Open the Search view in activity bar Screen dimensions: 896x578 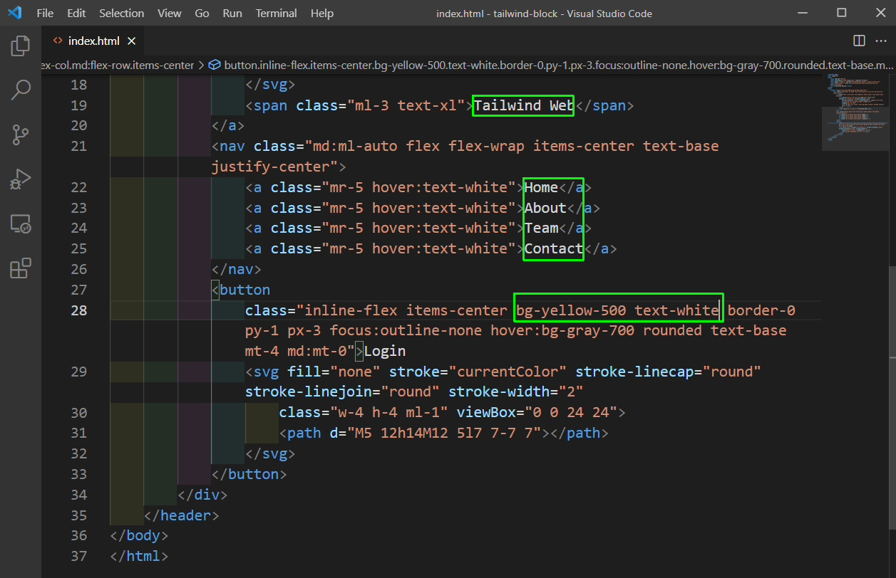coord(21,90)
